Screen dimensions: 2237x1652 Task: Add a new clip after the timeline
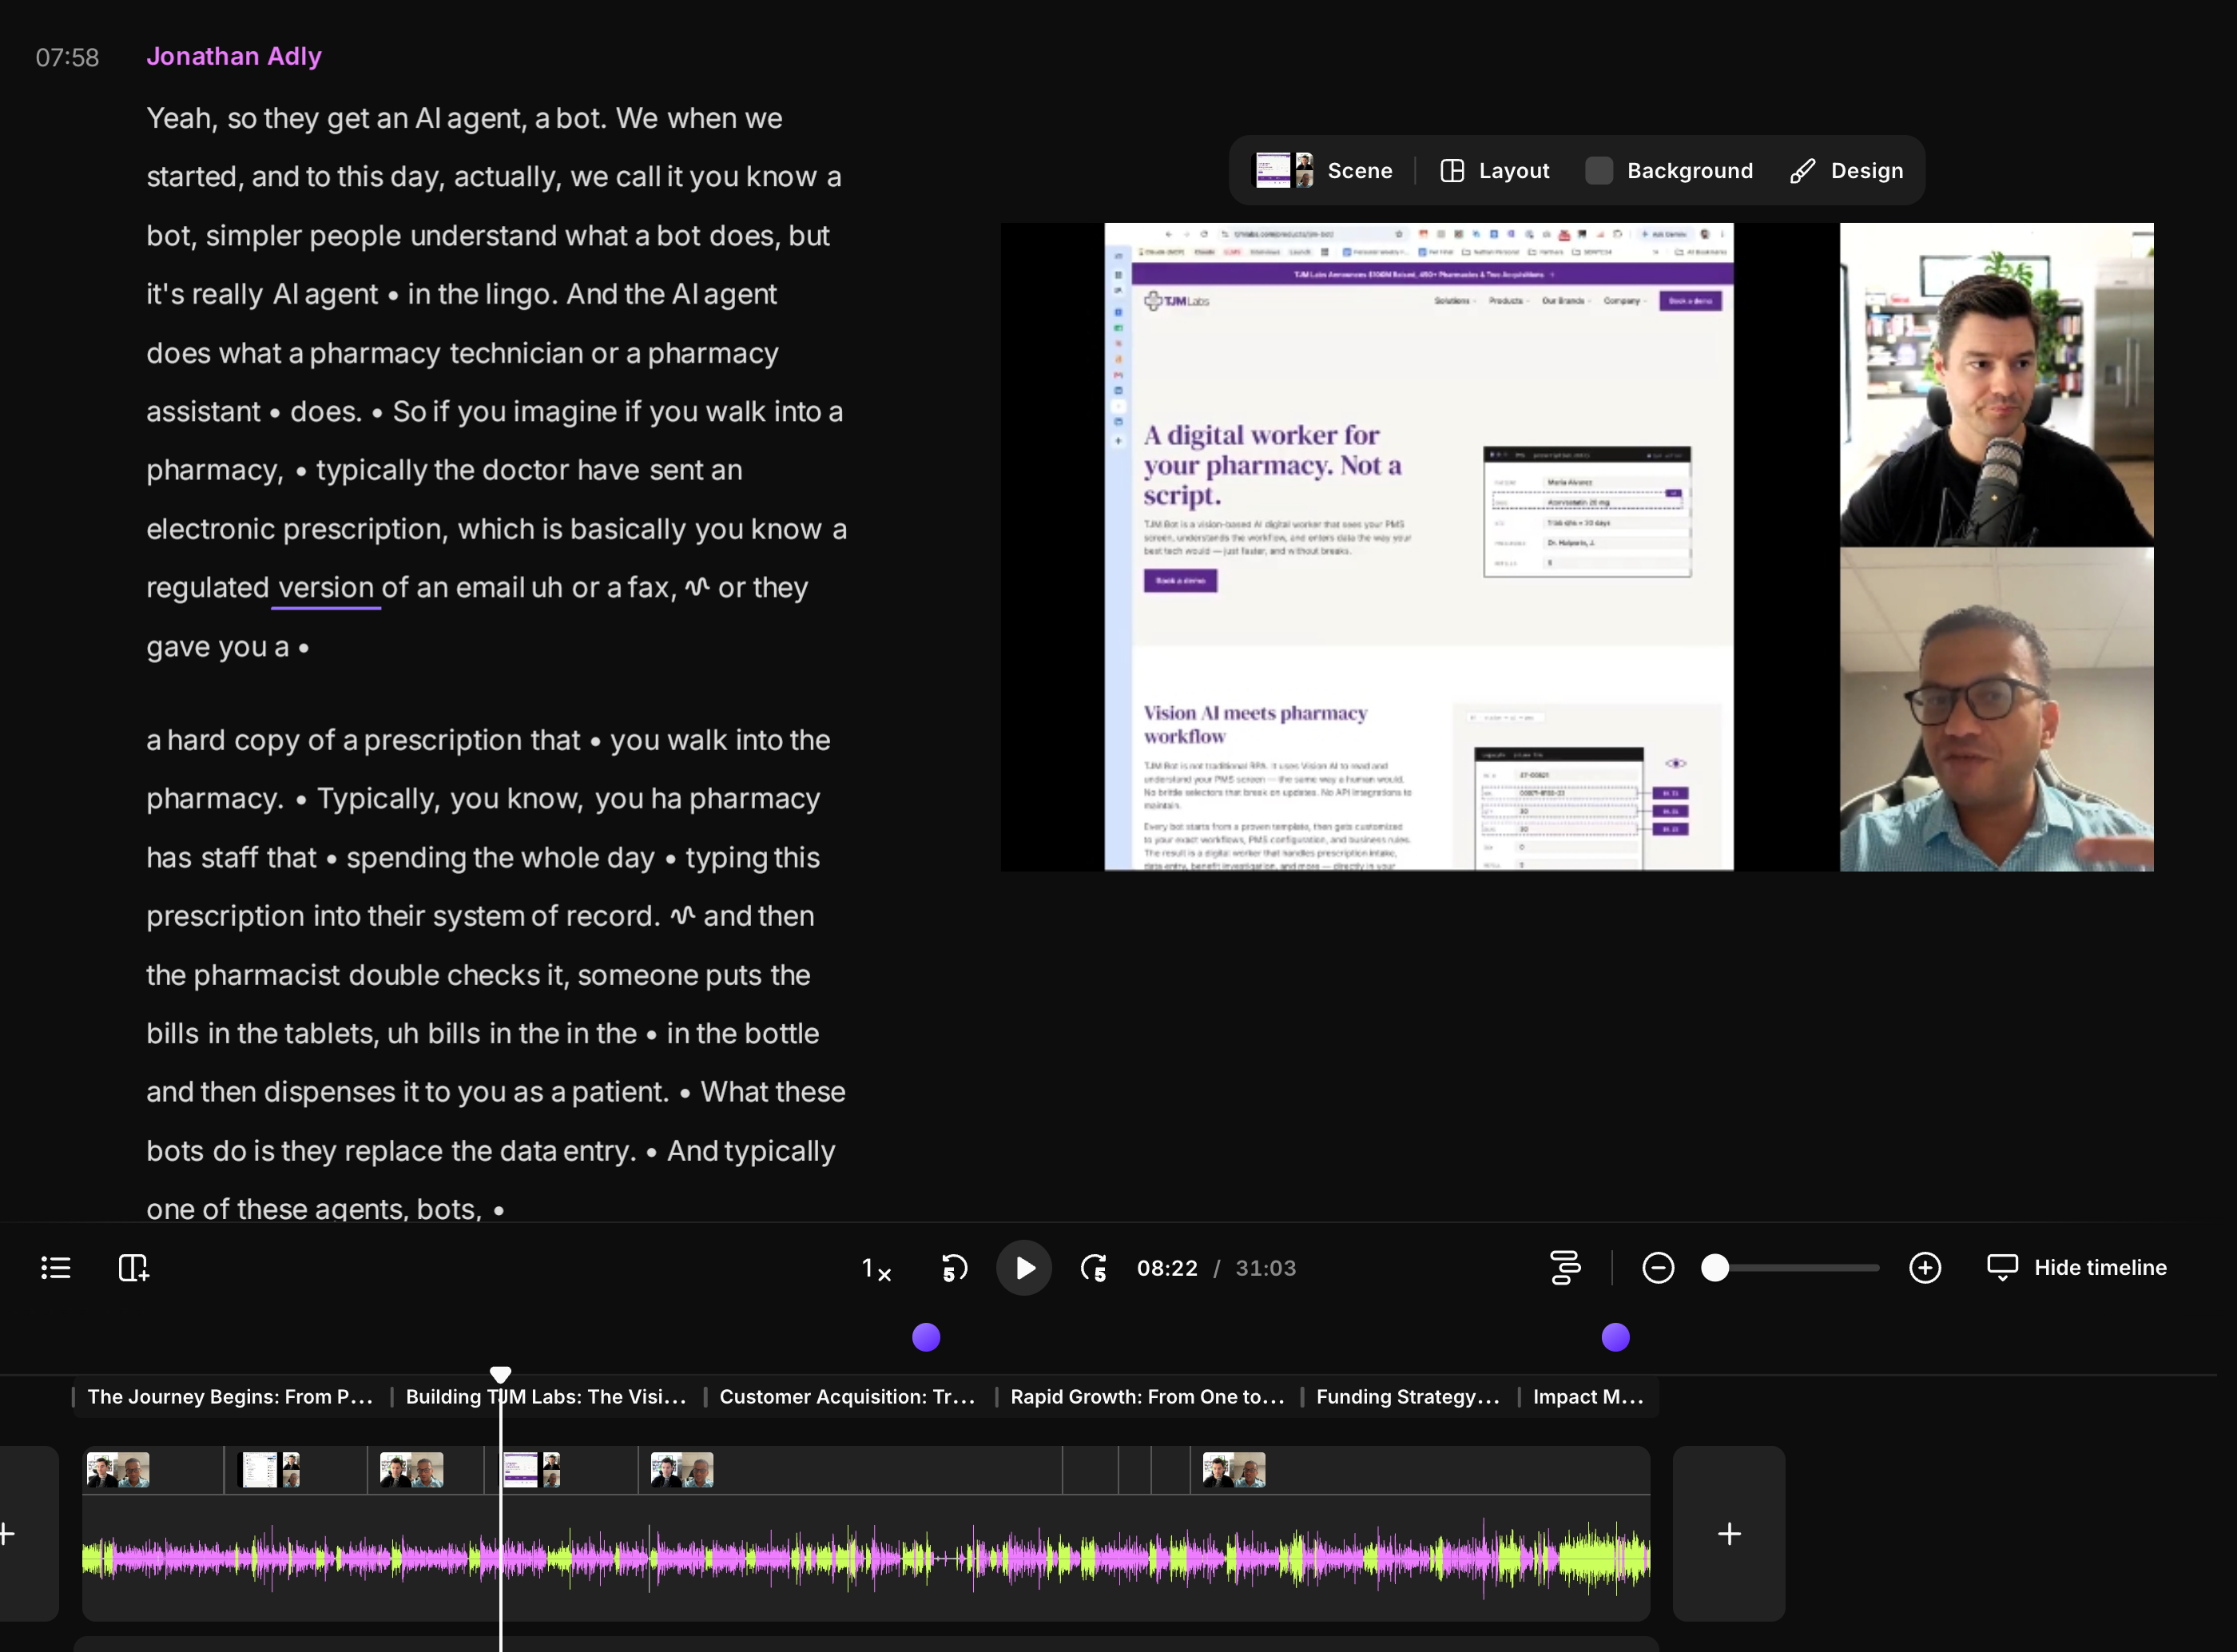[x=1729, y=1533]
